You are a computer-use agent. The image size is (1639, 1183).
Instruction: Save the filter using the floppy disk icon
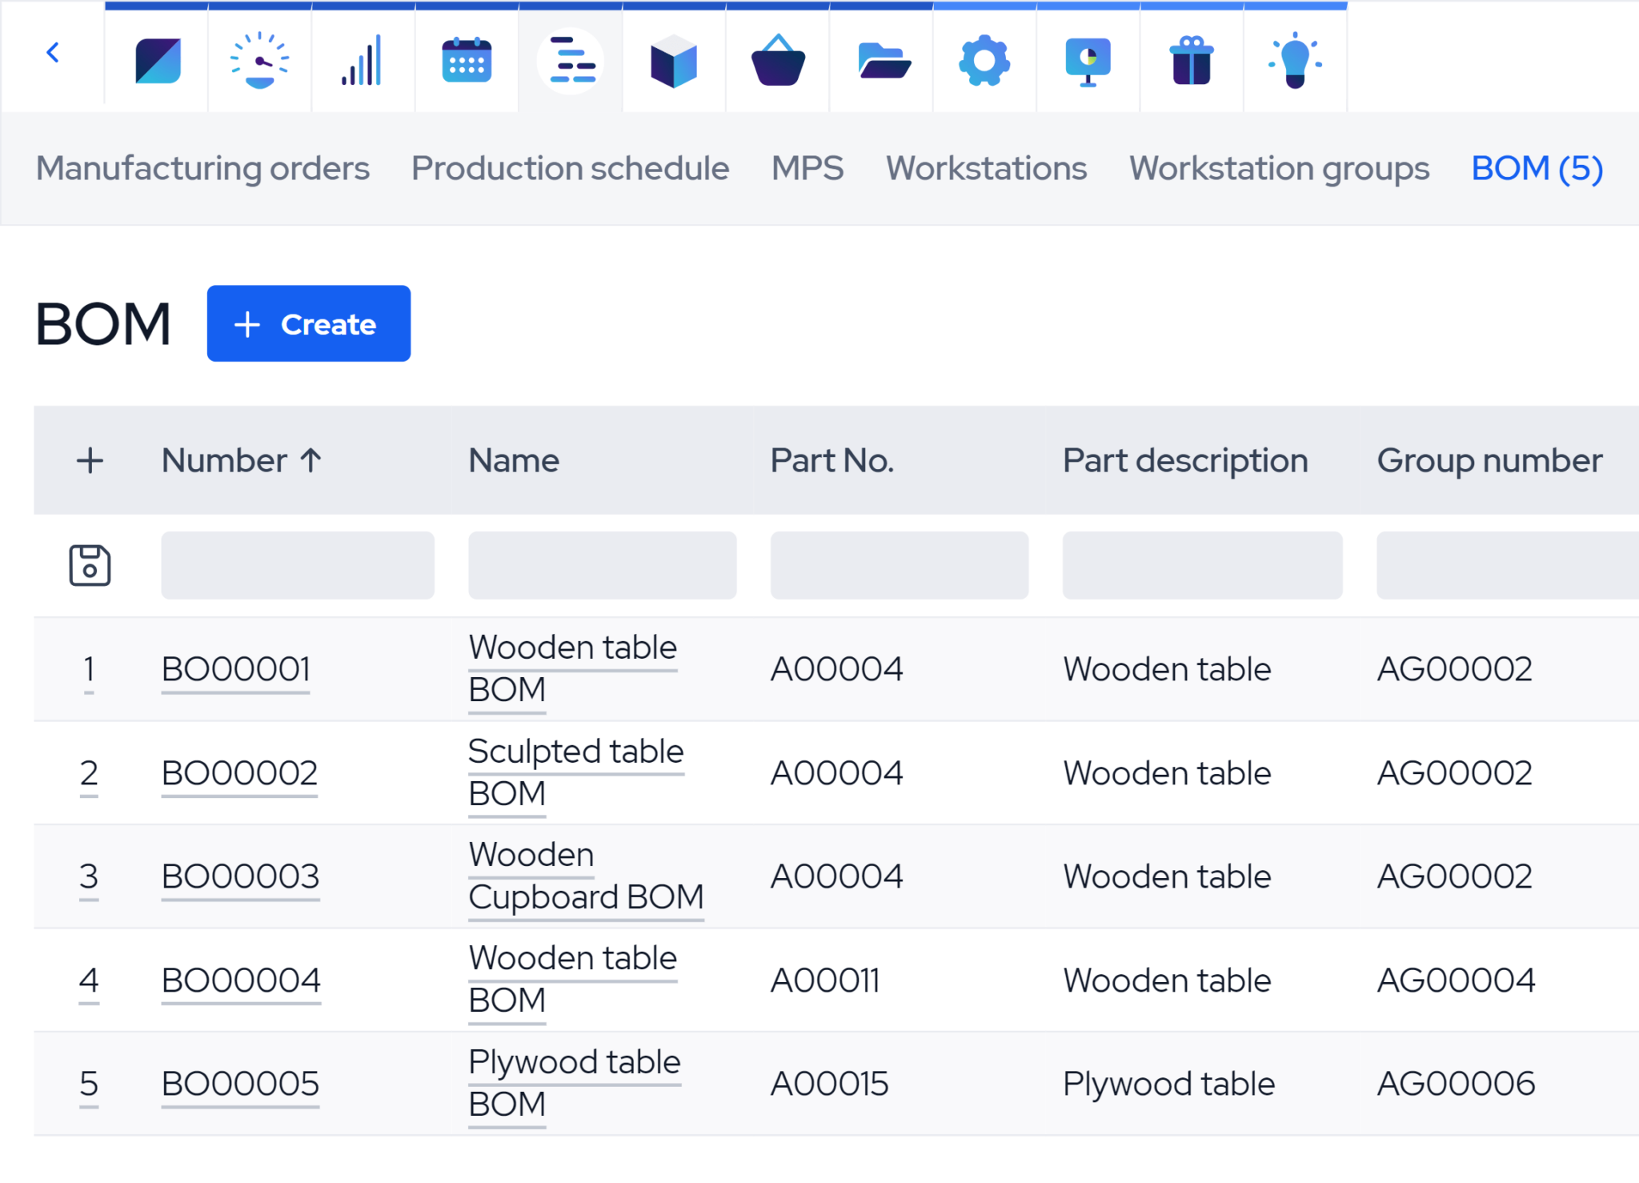90,565
